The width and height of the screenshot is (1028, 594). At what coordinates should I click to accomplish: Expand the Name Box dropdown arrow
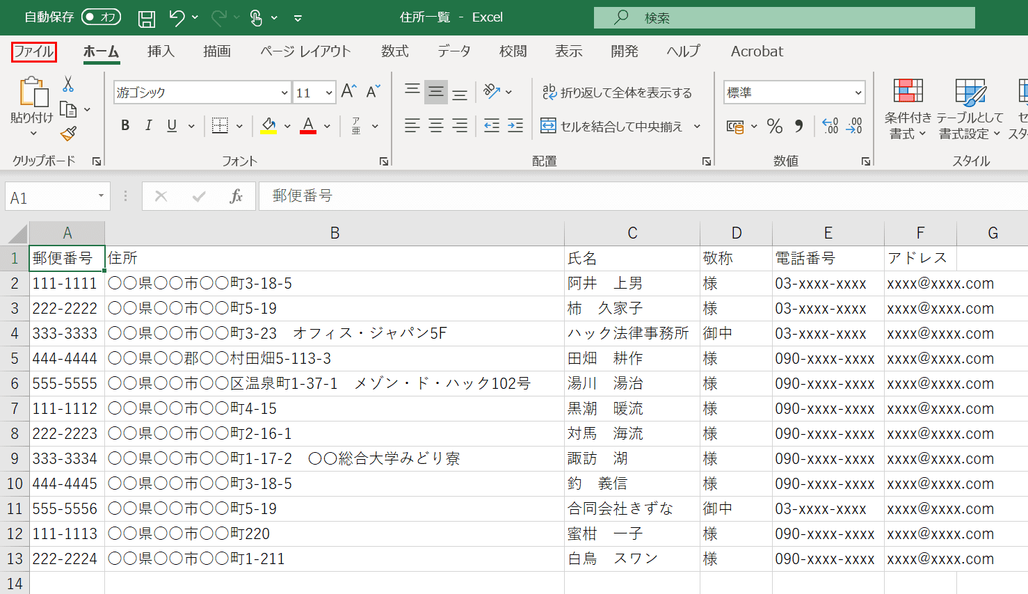(x=101, y=196)
